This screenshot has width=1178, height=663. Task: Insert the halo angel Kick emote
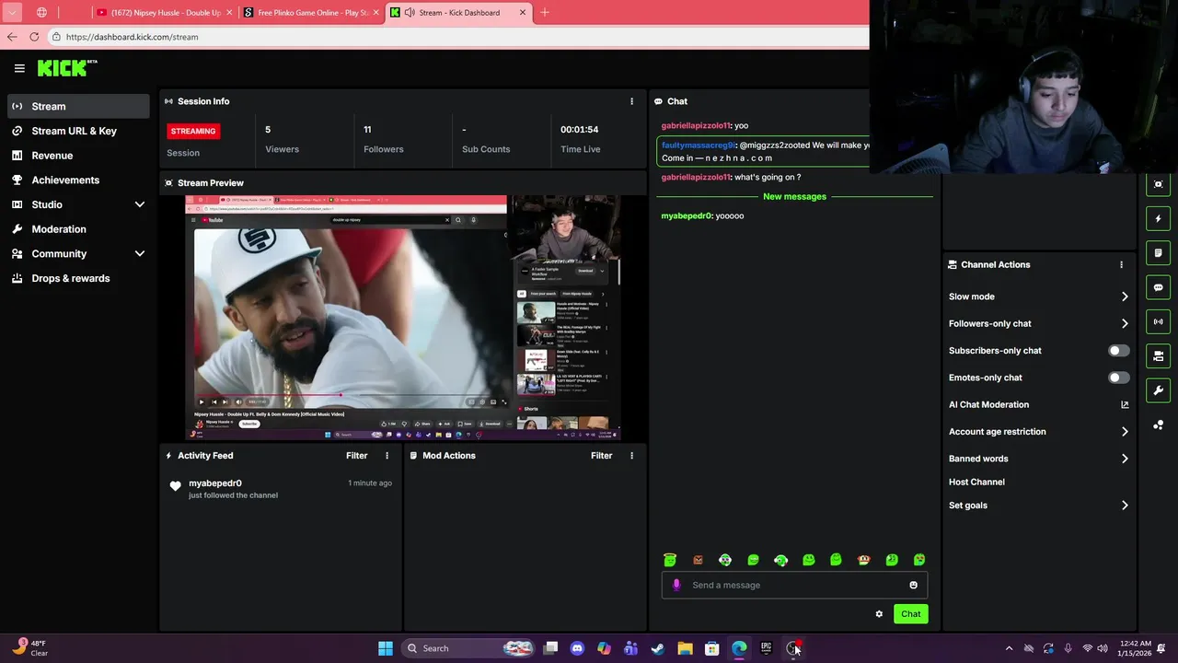coord(670,560)
